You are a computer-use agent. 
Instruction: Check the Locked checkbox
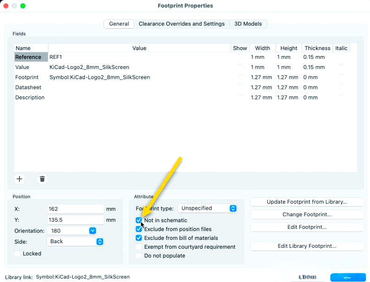[x=18, y=254]
